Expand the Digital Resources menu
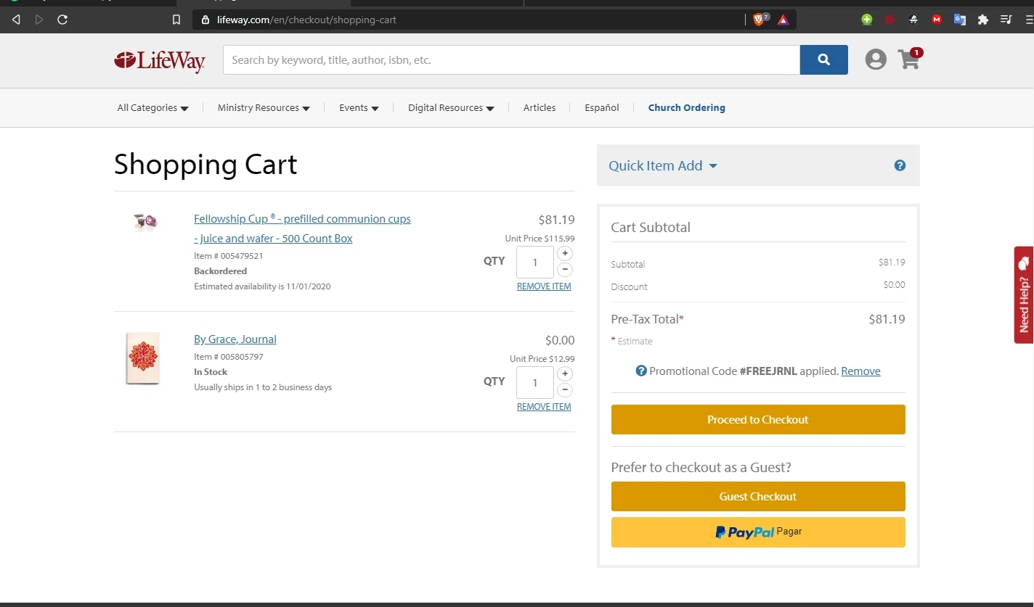This screenshot has width=1034, height=607. tap(451, 107)
